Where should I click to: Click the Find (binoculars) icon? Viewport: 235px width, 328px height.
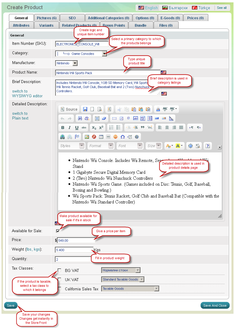click(x=80, y=118)
